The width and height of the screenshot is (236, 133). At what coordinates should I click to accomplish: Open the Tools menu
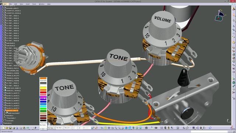34,4
